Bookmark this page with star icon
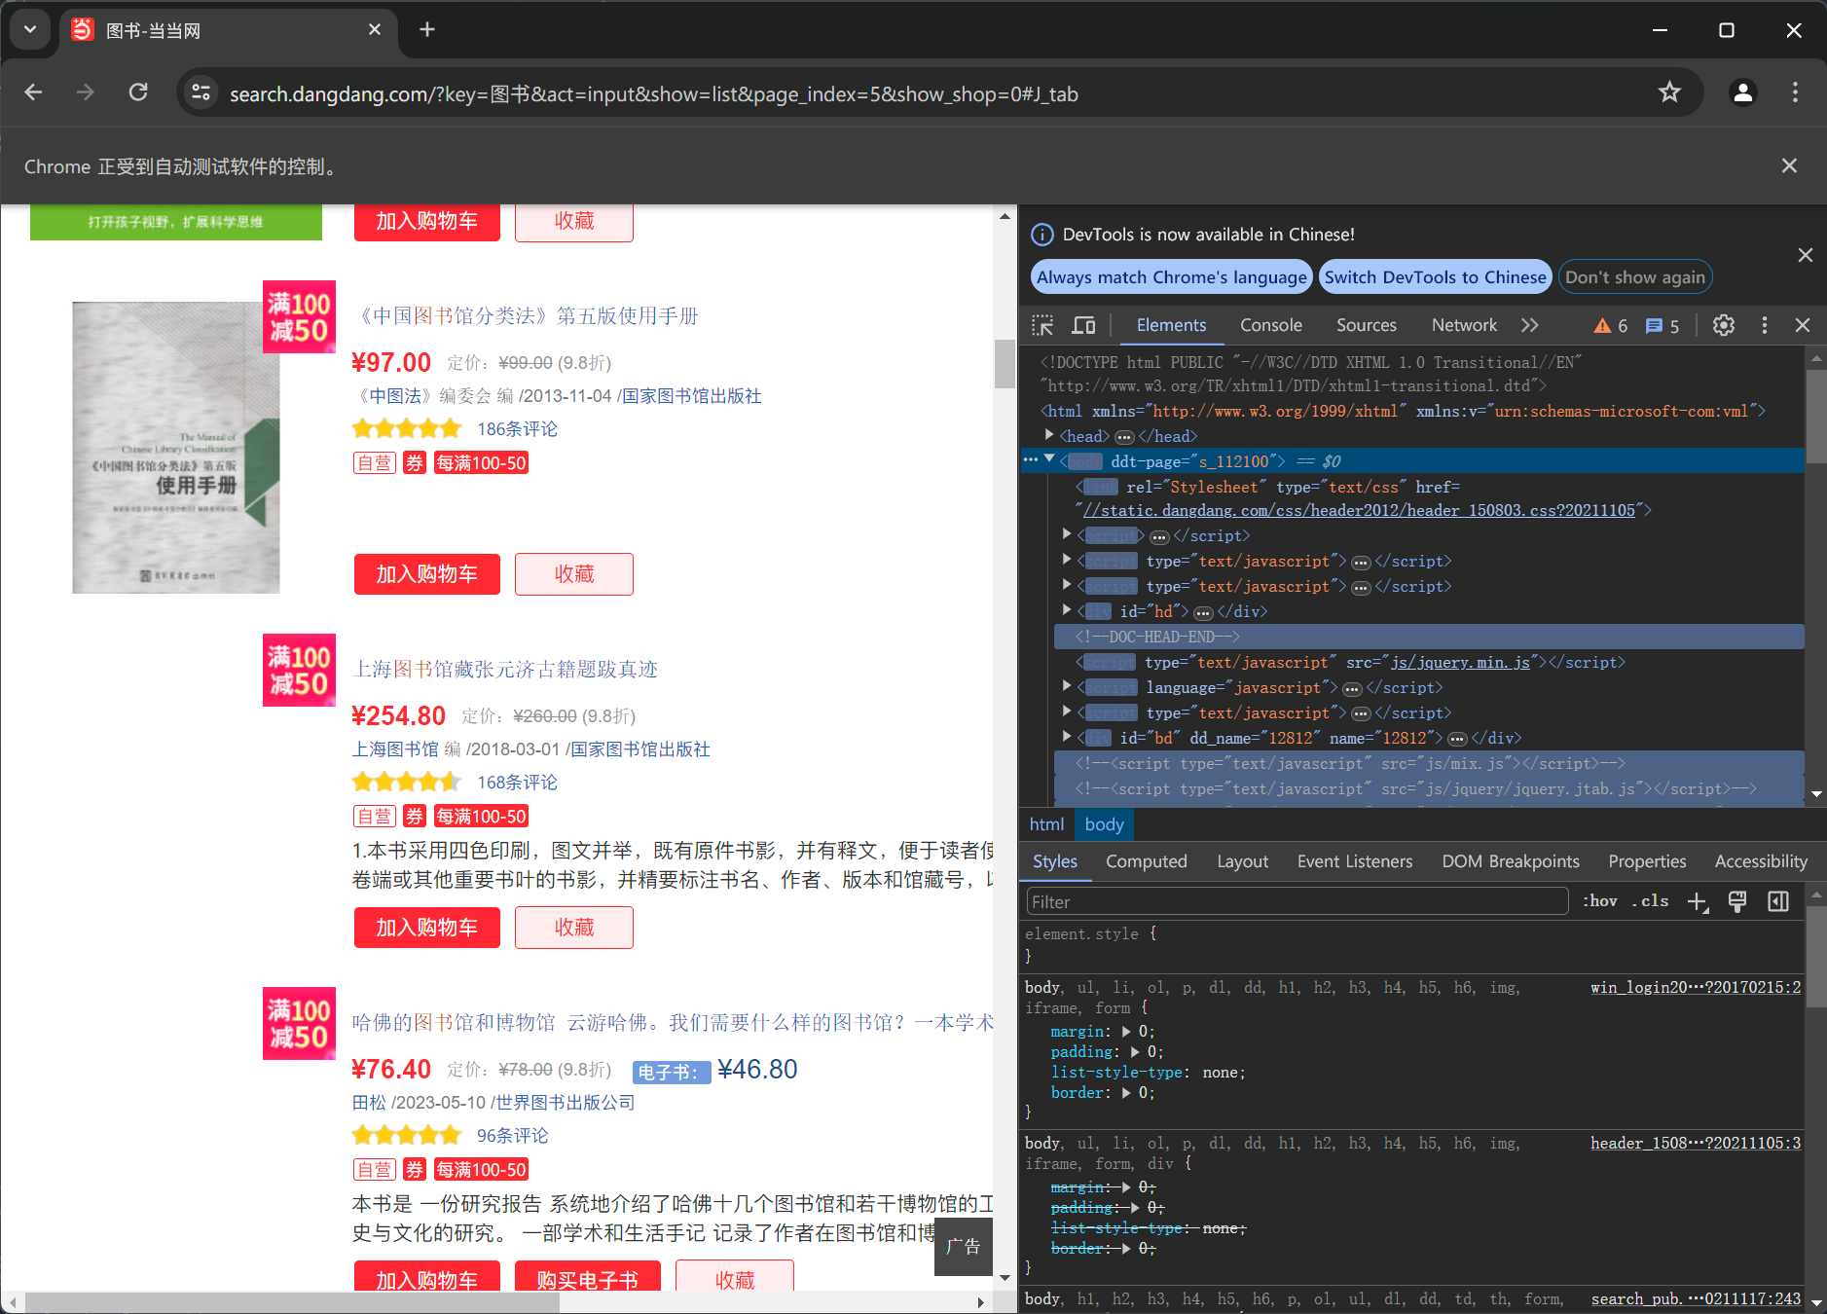 1670,92
